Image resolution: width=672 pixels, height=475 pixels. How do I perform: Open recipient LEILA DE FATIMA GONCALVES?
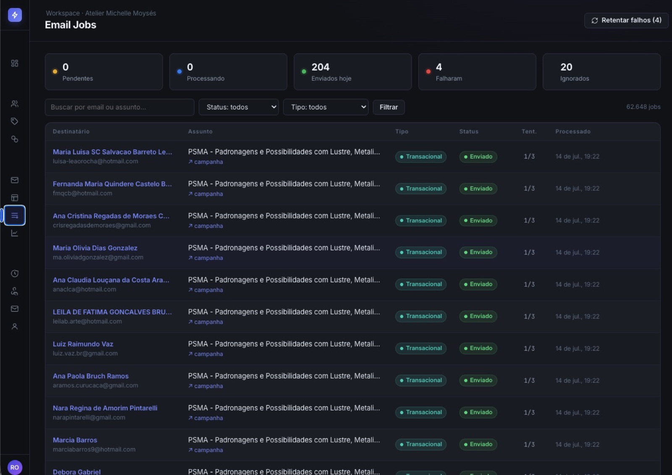click(112, 312)
